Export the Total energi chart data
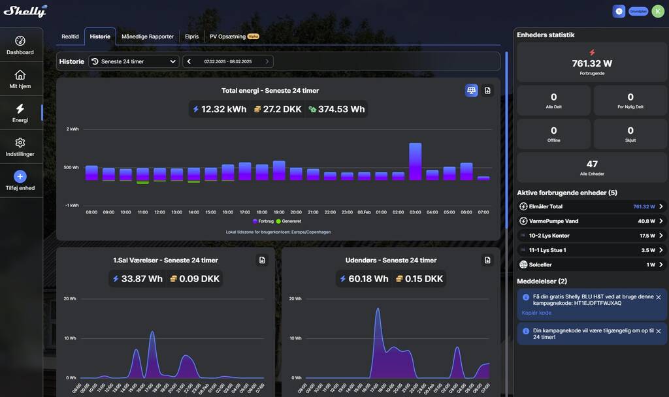This screenshot has height=397, width=669. click(487, 90)
